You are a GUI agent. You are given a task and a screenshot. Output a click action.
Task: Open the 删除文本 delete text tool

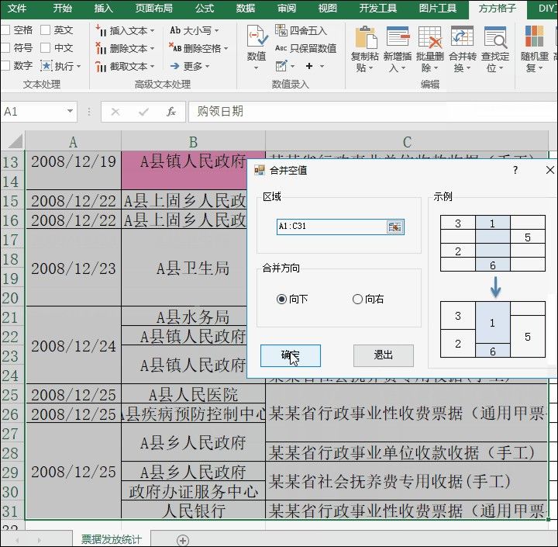125,48
